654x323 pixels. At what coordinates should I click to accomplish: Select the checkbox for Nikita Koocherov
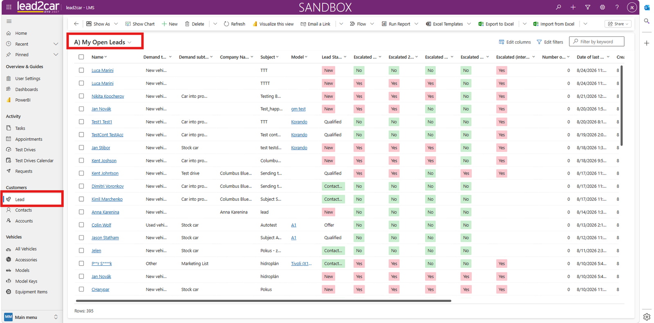tap(81, 96)
